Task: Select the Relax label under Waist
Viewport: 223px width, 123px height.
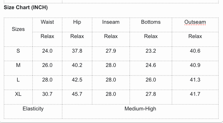Action: 47,36
